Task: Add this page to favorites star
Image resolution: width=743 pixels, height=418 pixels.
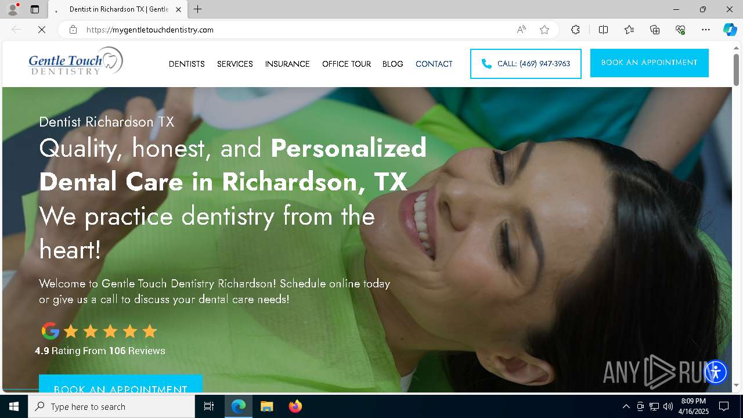Action: click(x=544, y=30)
